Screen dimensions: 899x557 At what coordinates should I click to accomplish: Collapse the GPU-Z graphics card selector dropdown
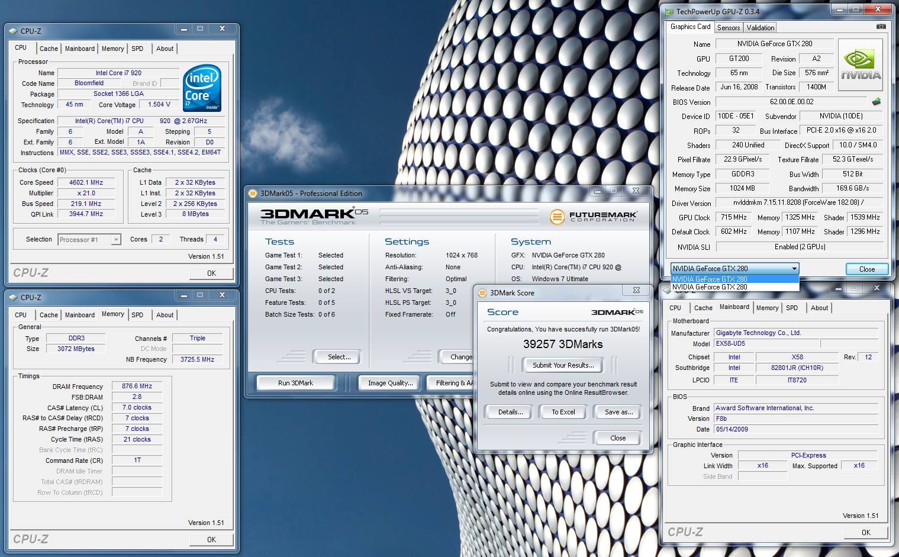[x=794, y=269]
